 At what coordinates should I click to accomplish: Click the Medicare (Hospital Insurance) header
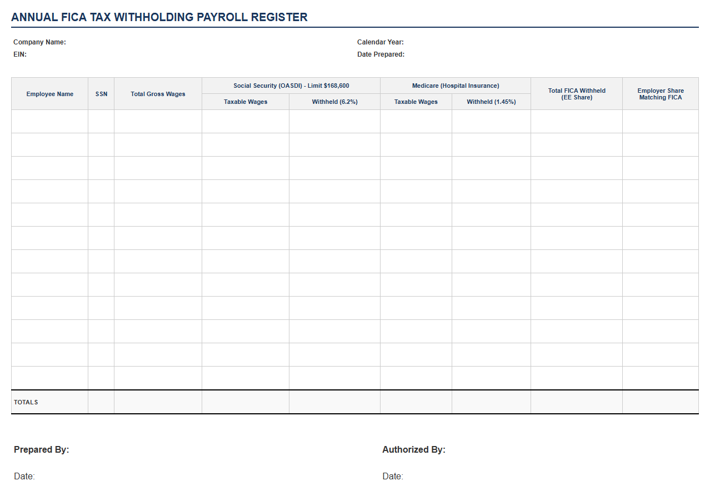point(456,86)
